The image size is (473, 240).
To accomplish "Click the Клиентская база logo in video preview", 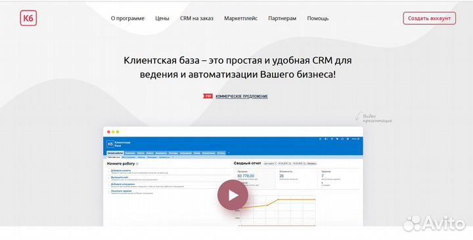I will tap(118, 144).
